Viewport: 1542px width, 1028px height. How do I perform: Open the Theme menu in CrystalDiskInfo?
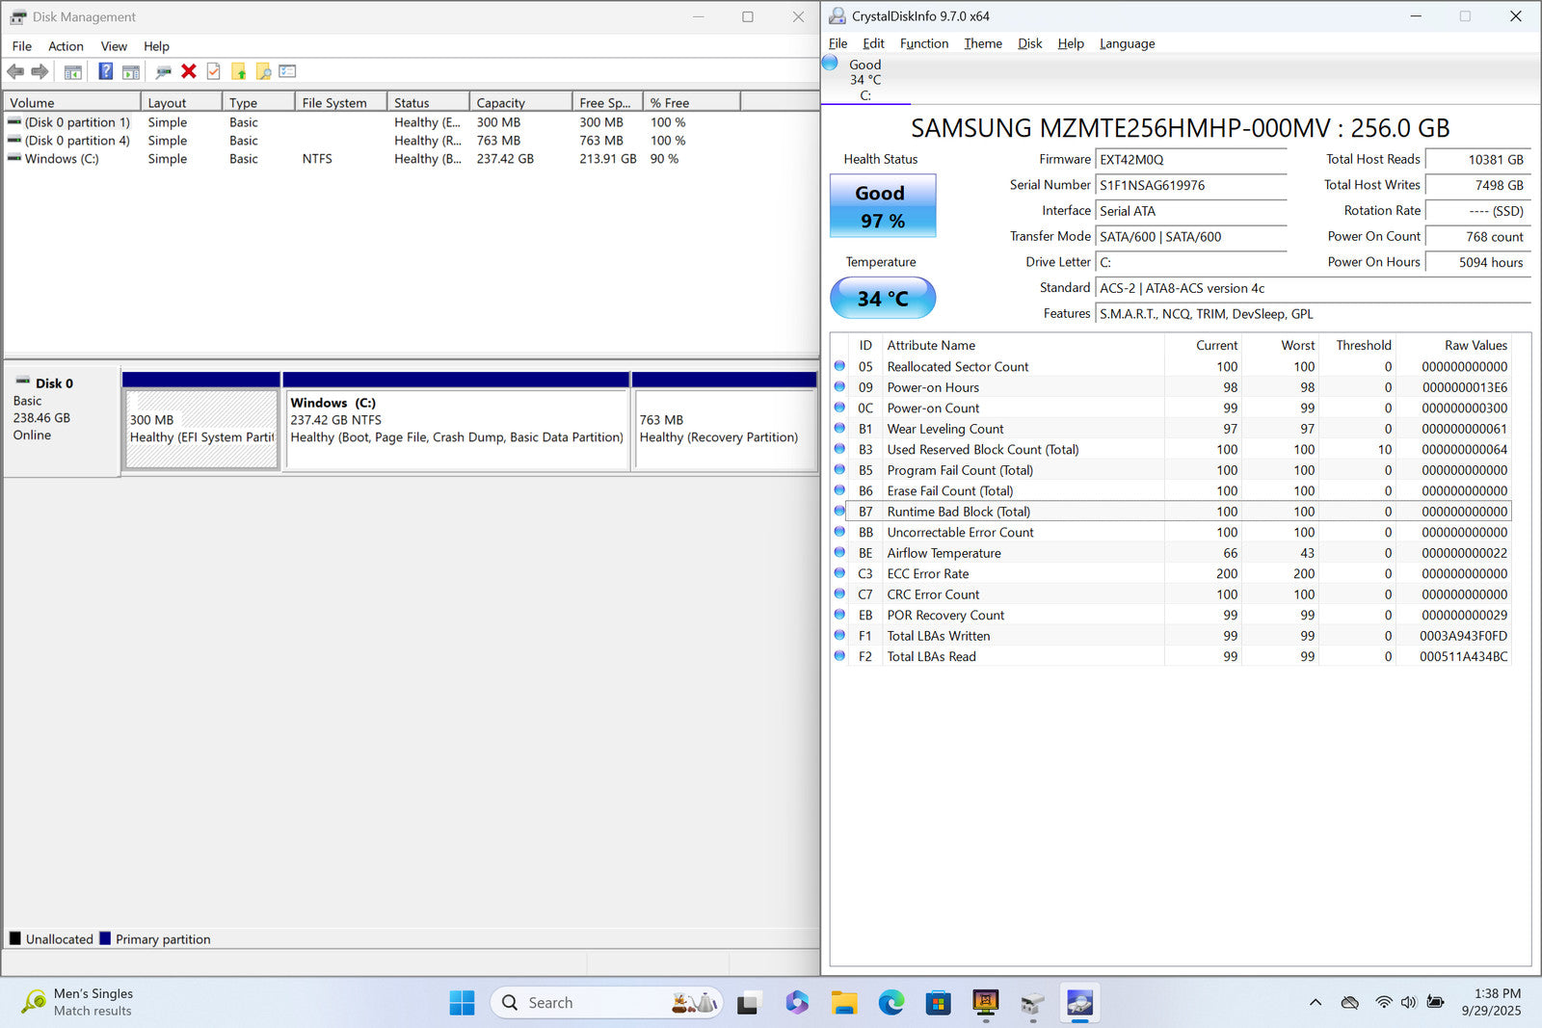(982, 43)
